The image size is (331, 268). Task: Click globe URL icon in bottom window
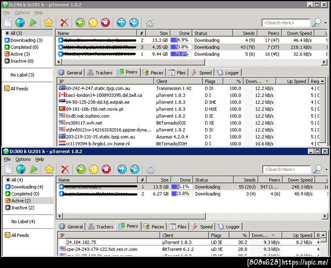21,169
